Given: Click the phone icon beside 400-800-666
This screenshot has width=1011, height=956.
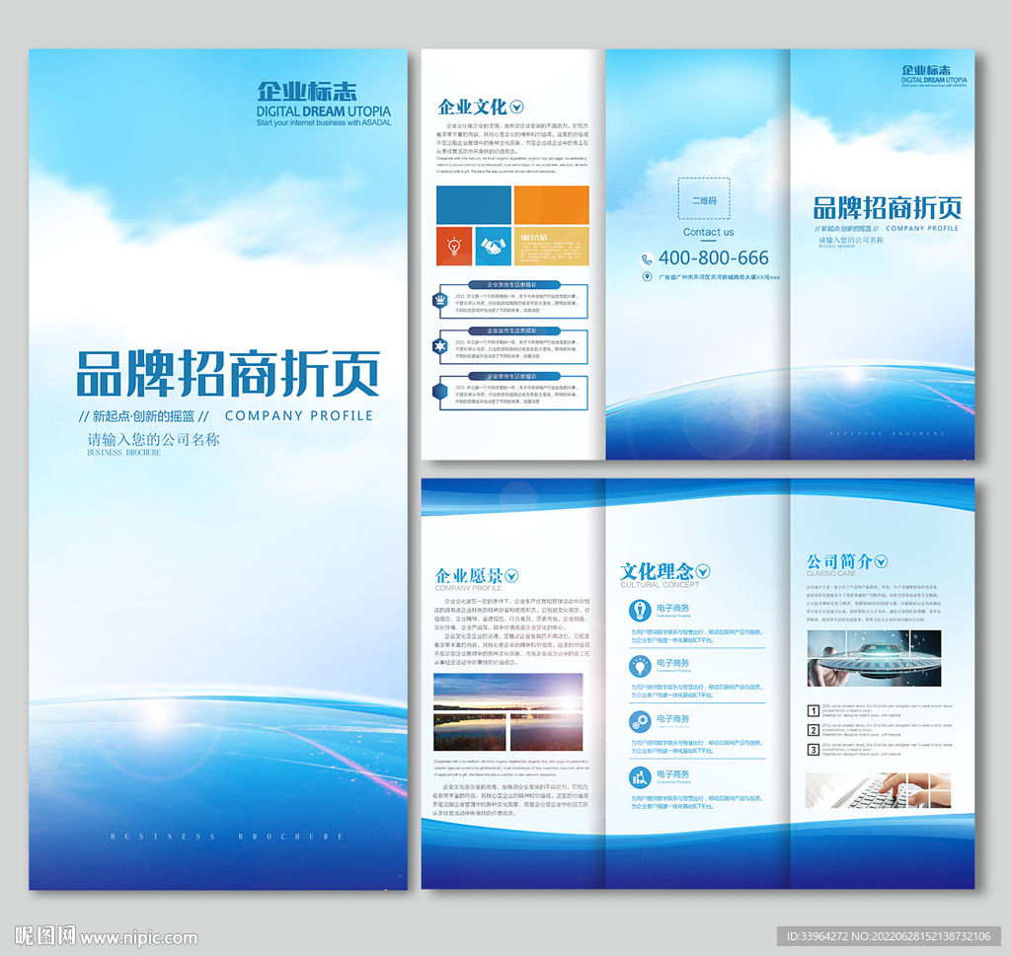Looking at the screenshot, I should click(647, 258).
